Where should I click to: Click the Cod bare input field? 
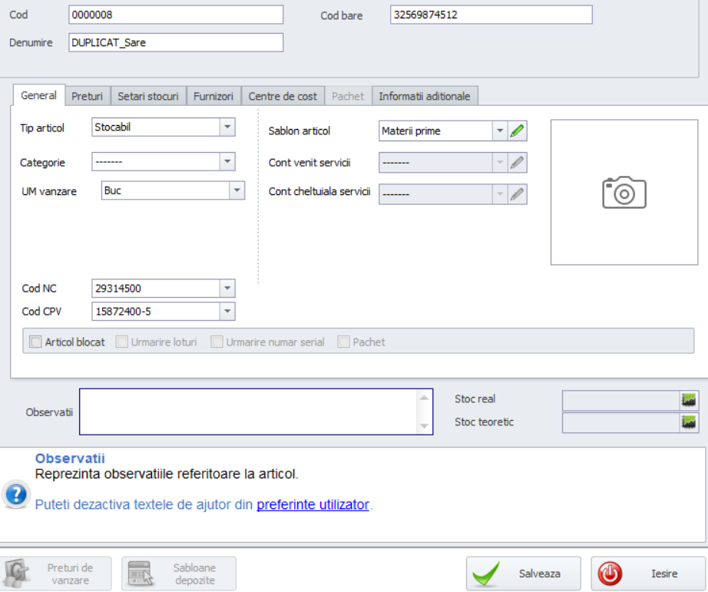(491, 15)
